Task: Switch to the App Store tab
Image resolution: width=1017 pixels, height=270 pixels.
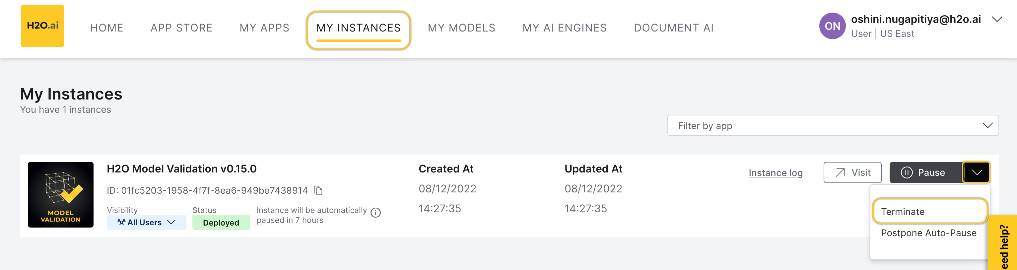Action: (181, 28)
